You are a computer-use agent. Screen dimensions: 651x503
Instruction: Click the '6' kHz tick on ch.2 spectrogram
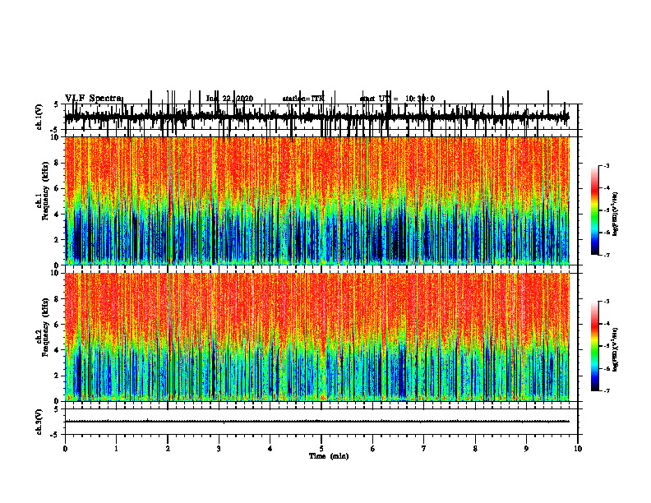point(58,325)
